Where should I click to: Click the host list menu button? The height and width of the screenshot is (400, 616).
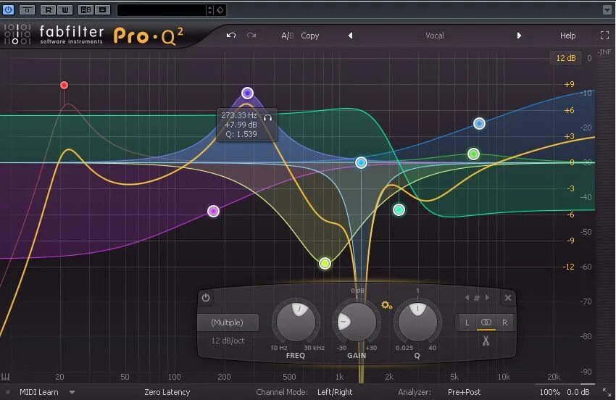(x=102, y=10)
